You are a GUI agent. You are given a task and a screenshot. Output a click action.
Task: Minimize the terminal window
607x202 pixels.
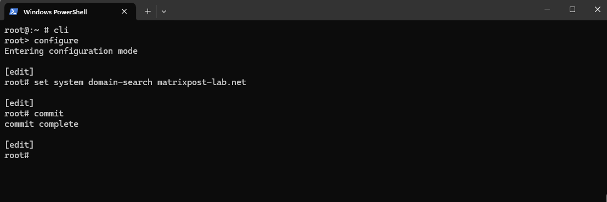tap(547, 10)
